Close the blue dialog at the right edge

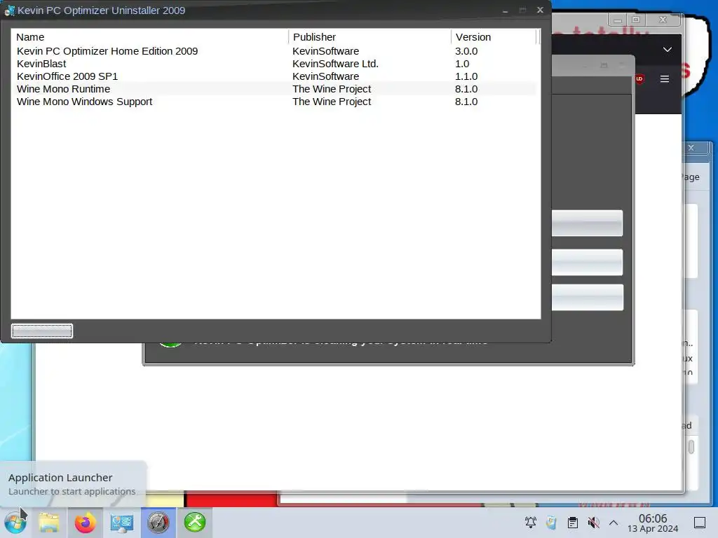(x=691, y=148)
